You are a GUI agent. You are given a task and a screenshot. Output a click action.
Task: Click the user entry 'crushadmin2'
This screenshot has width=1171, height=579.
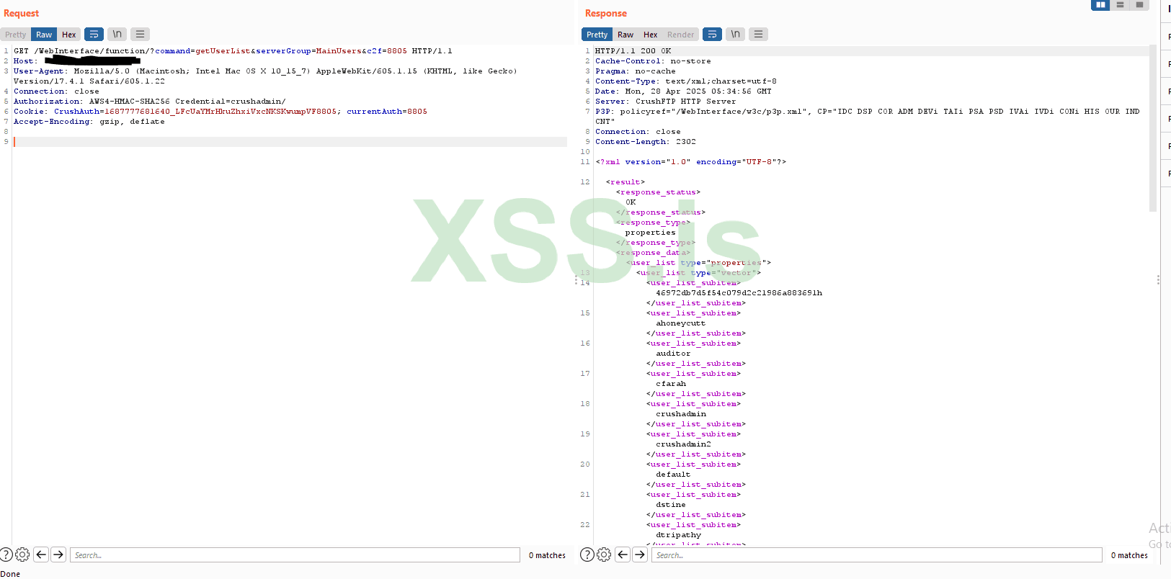click(x=683, y=444)
